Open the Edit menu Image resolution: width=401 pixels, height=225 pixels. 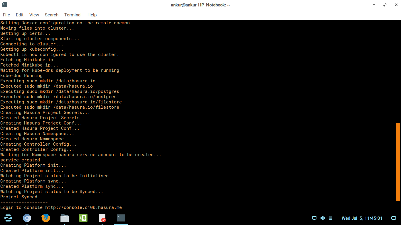click(20, 15)
